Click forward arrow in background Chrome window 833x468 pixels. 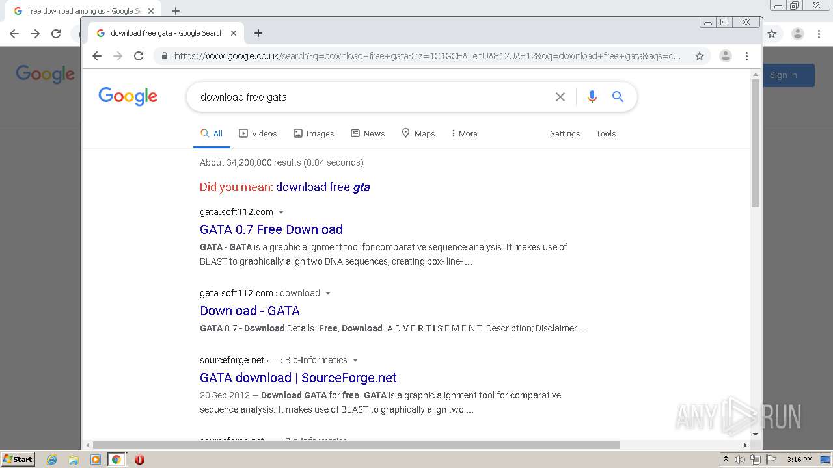35,34
